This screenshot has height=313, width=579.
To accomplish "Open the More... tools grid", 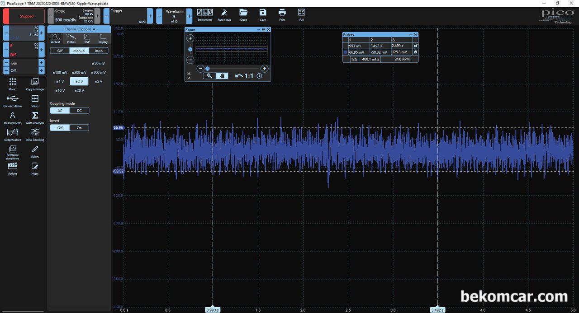I will pos(13,84).
